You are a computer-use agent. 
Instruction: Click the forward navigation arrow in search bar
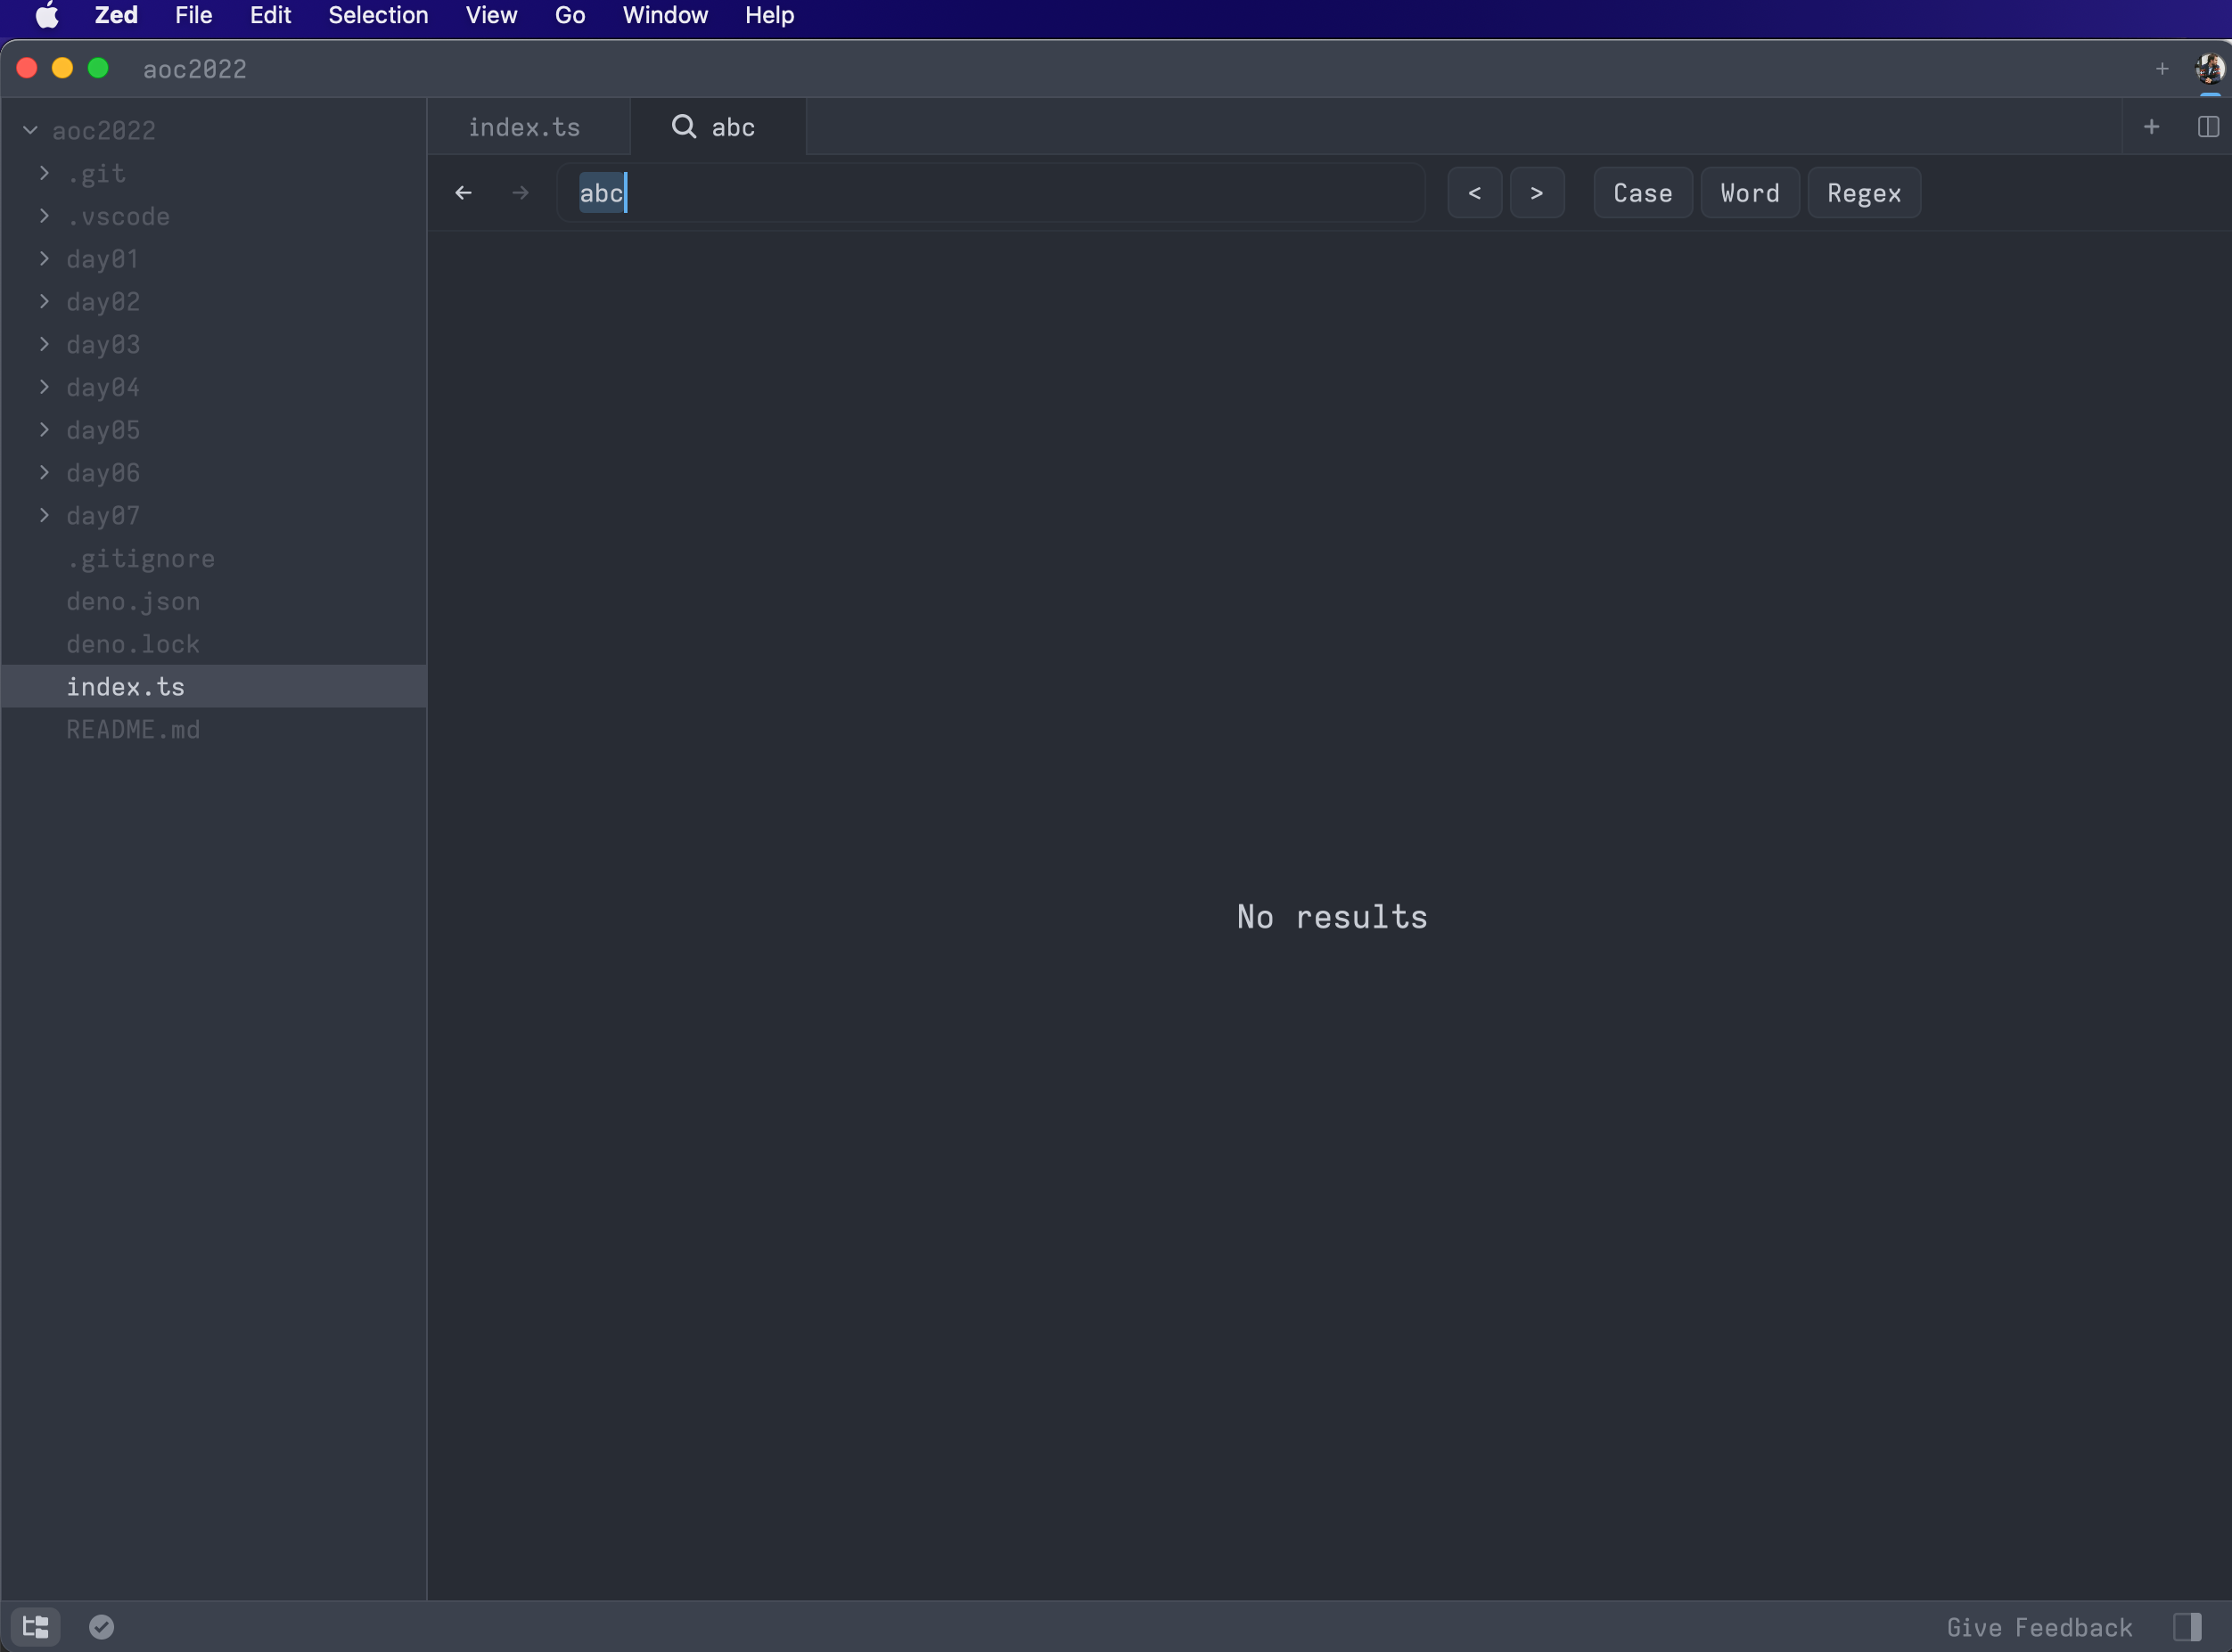click(x=521, y=192)
